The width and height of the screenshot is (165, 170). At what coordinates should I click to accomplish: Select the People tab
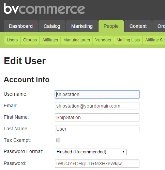coord(111,26)
